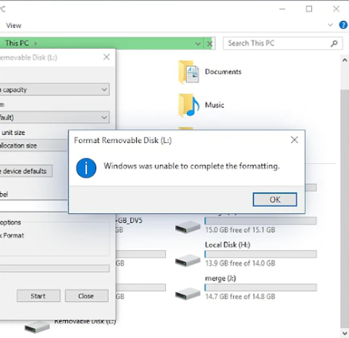Click the search magnifier icon

click(x=334, y=43)
